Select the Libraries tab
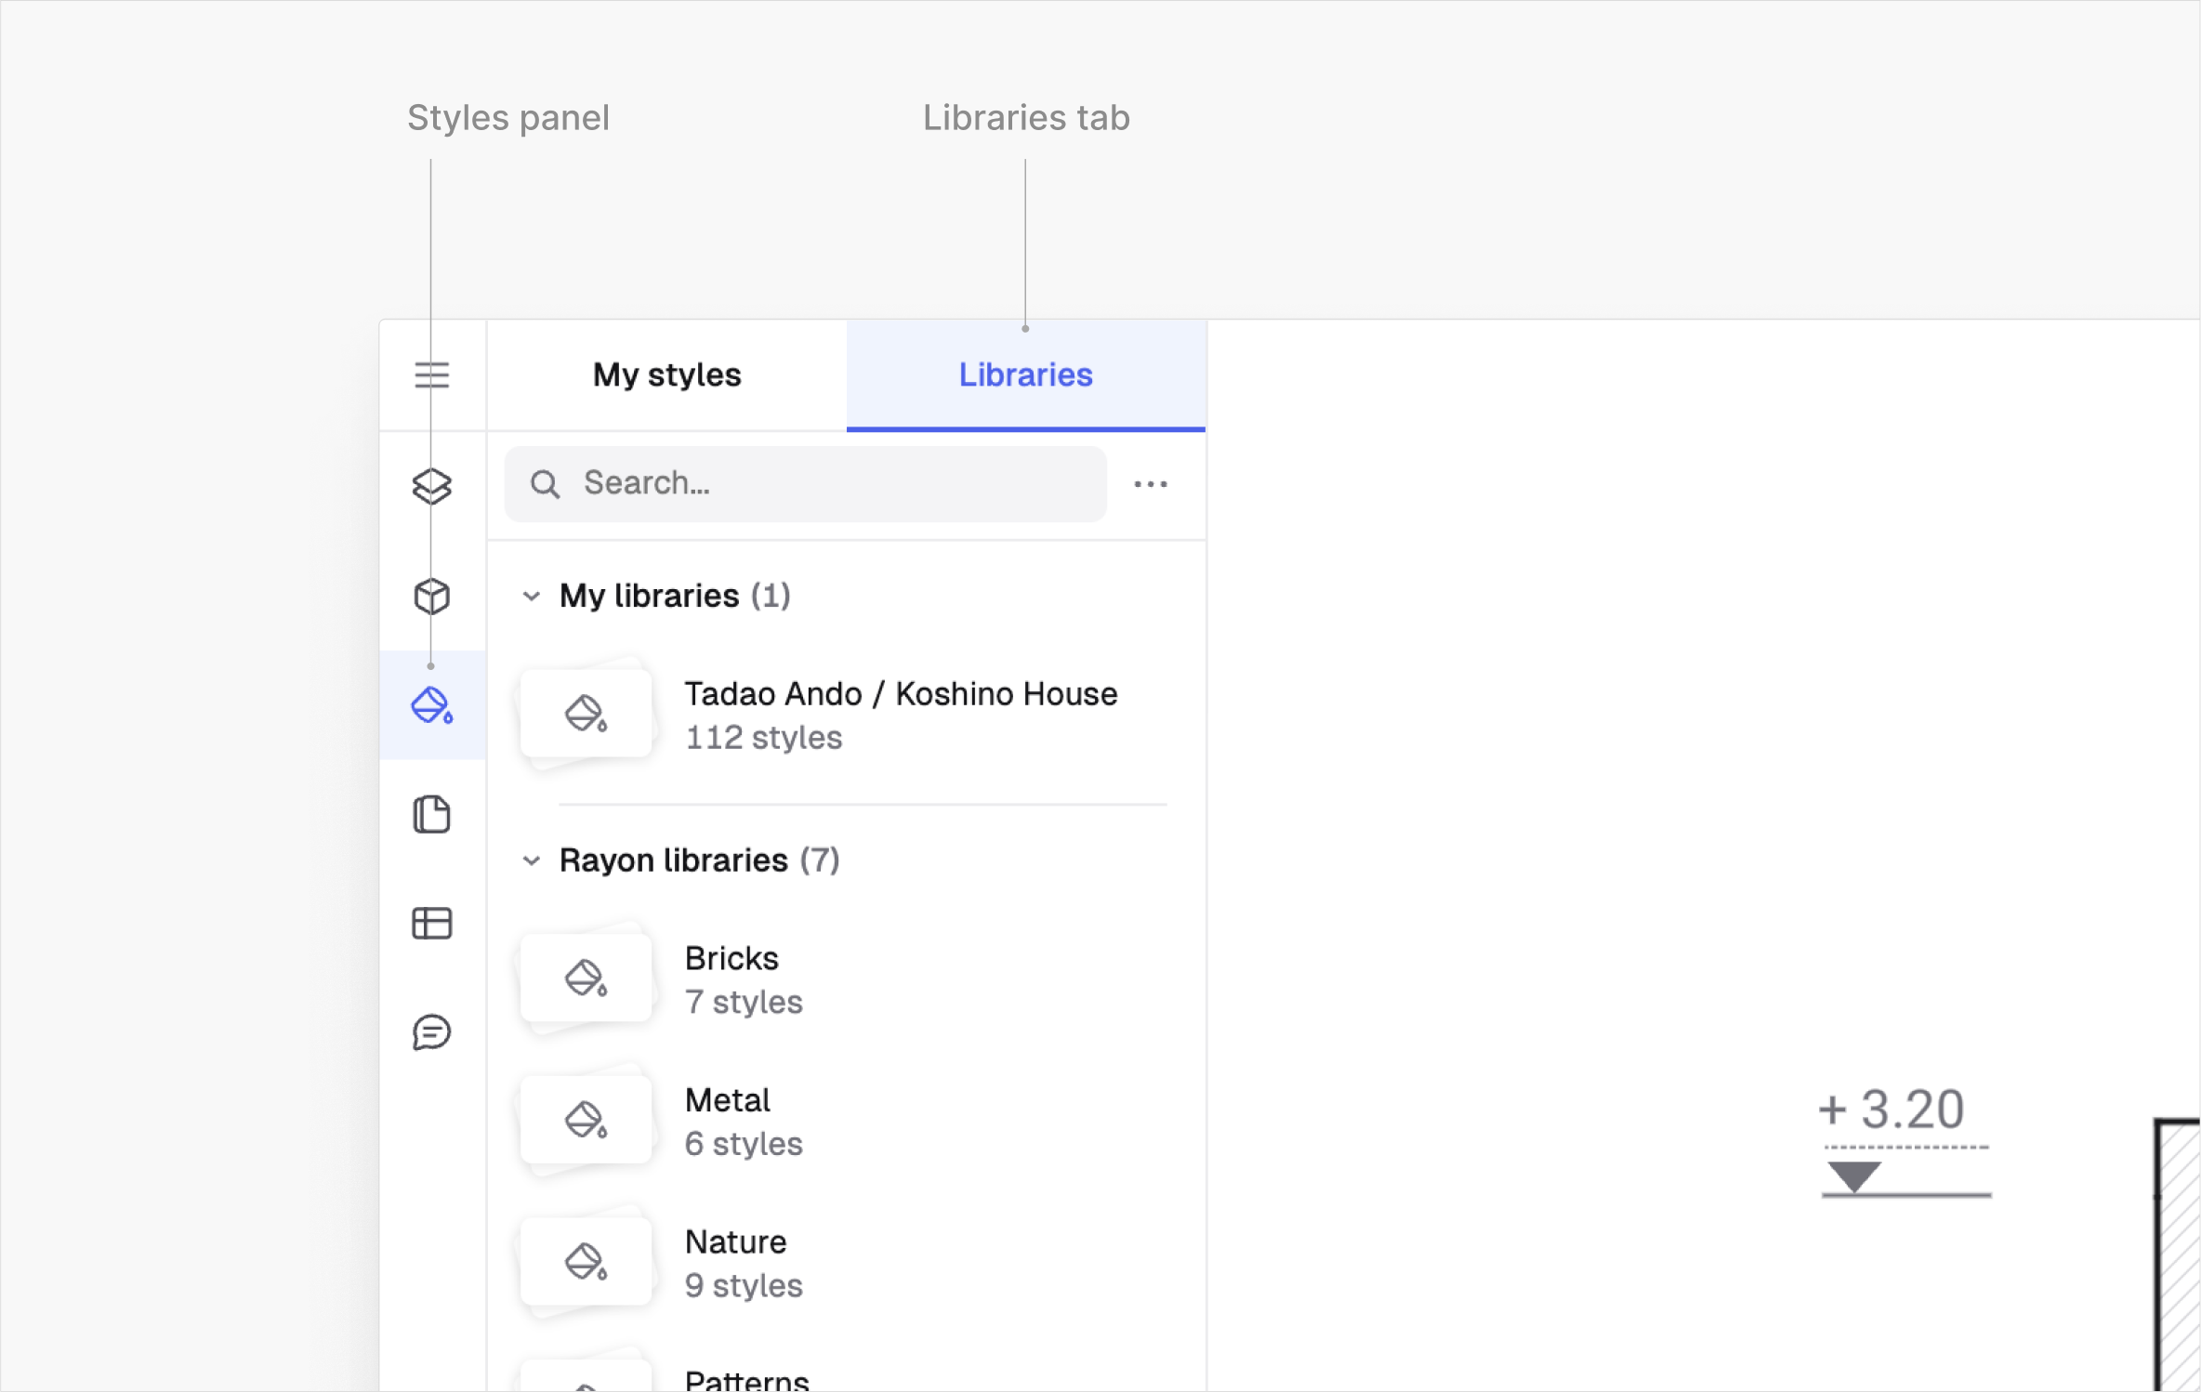The width and height of the screenshot is (2201, 1392). coord(1025,374)
